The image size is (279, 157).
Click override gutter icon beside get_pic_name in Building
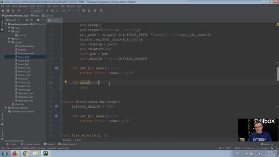57,68
